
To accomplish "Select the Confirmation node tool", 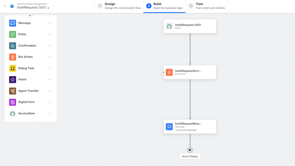I will (x=27, y=45).
